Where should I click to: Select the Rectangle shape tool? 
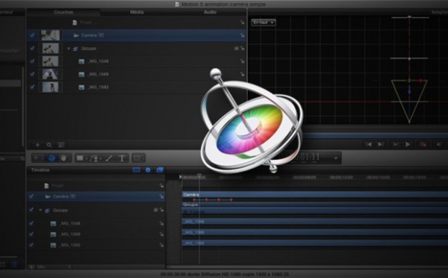(80, 158)
